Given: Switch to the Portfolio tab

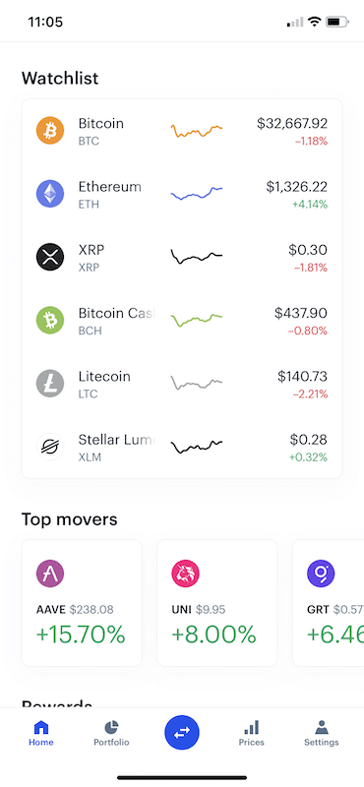Looking at the screenshot, I should click(111, 733).
